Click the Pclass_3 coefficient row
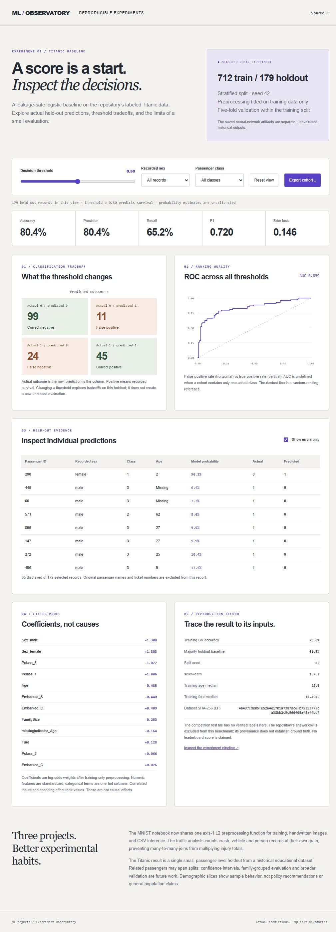Viewport: 336px width, 932px height. pyautogui.click(x=89, y=663)
